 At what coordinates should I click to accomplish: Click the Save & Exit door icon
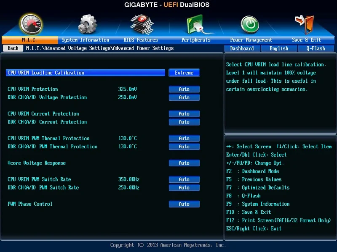coord(305,24)
